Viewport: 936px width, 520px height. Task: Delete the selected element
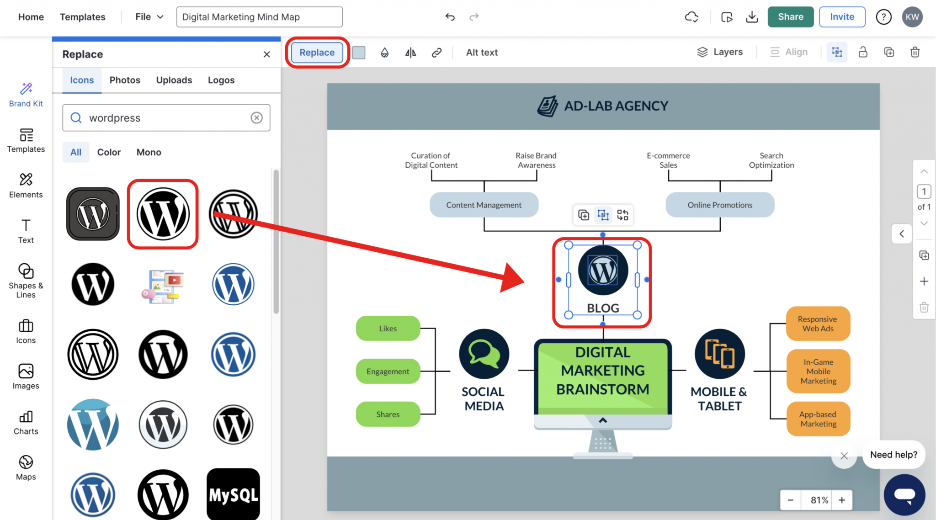tap(915, 52)
